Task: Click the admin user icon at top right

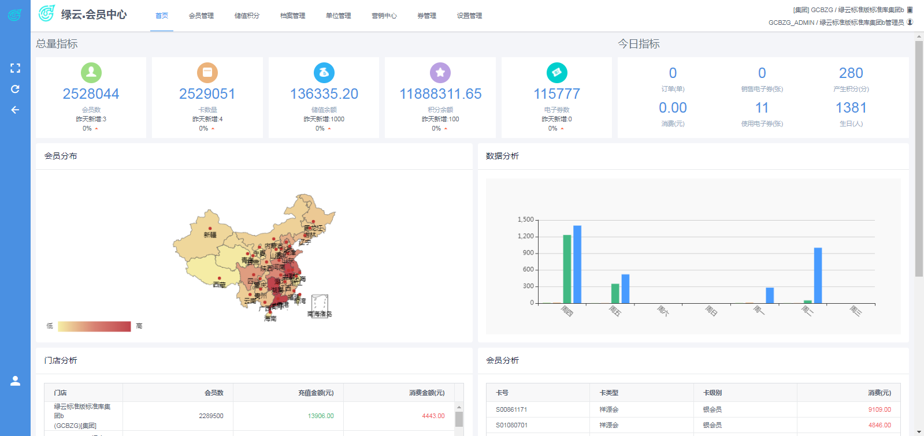Action: tap(910, 23)
